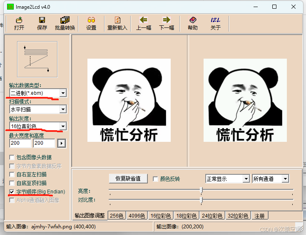Viewport: 306px width, 235px height.
Task: Uncheck 字节顺序(Big Endian) checkbox
Action: coord(12,192)
